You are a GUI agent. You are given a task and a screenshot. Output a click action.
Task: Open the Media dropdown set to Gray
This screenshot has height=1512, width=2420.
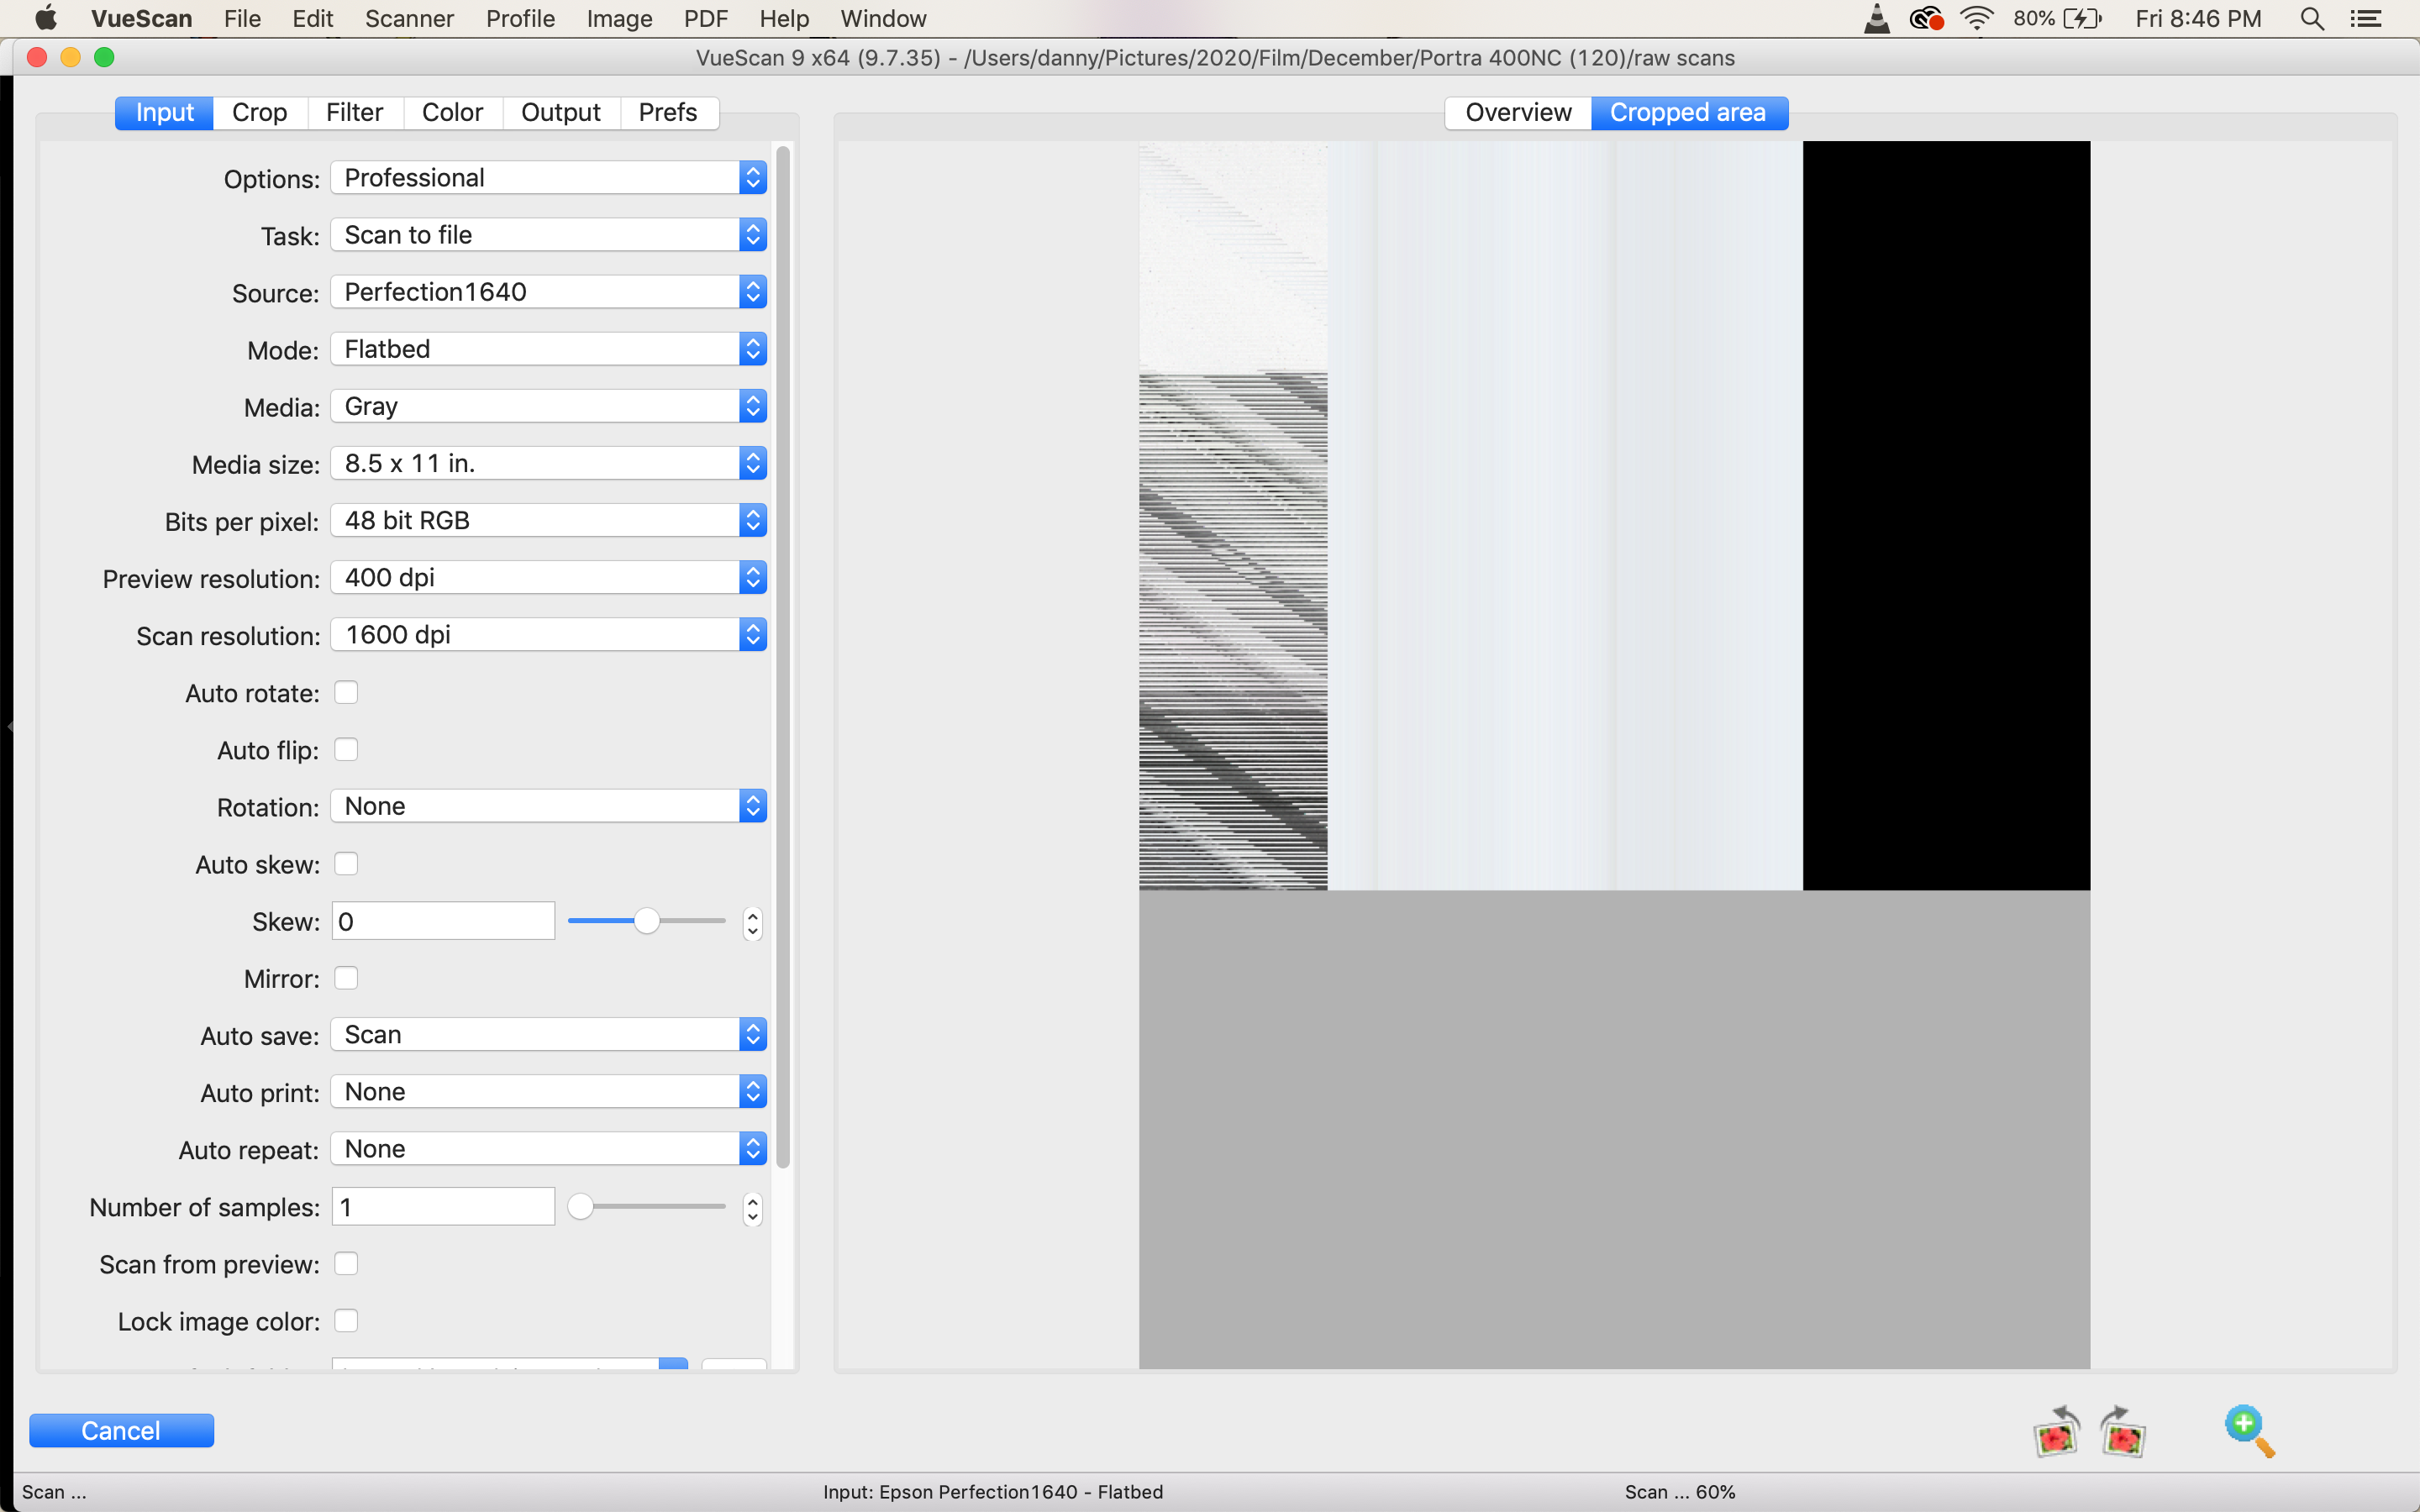pyautogui.click(x=549, y=406)
